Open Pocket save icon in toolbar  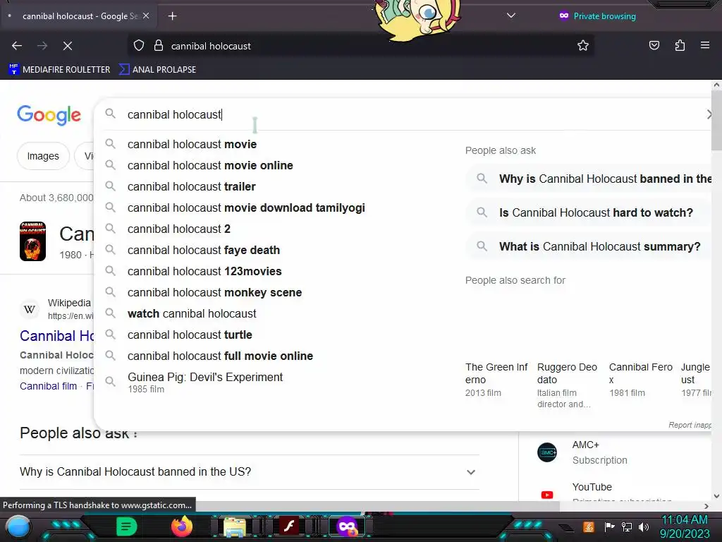click(654, 46)
